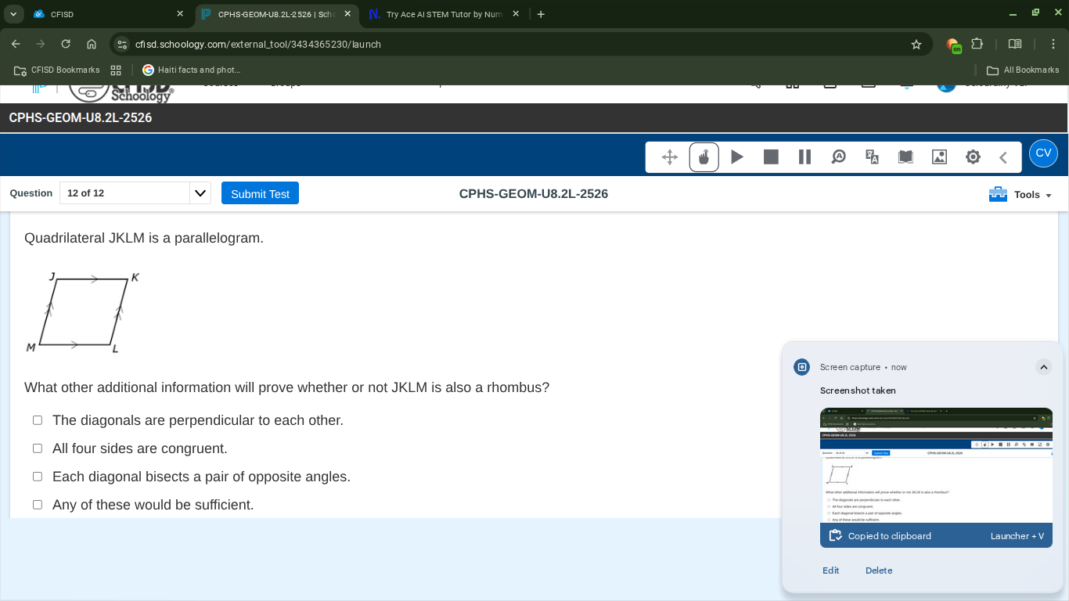This screenshot has width=1069, height=601.
Task: Click the 'Copied to clipboard' banner
Action: tap(936, 536)
